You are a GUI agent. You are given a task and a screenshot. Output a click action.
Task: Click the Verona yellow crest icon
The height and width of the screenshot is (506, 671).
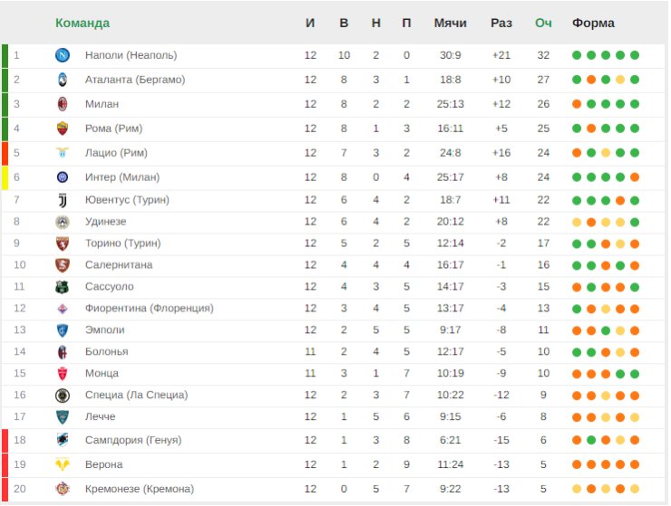(63, 464)
